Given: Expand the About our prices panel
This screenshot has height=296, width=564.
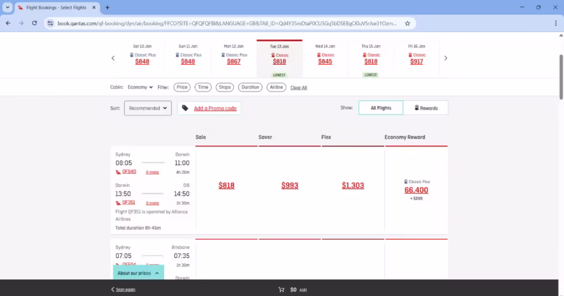Looking at the screenshot, I should (x=138, y=273).
